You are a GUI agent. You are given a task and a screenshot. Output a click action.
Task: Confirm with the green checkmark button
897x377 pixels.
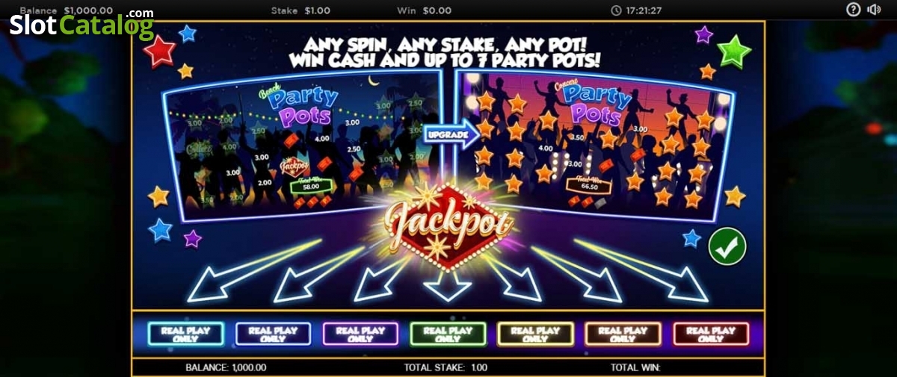click(727, 246)
